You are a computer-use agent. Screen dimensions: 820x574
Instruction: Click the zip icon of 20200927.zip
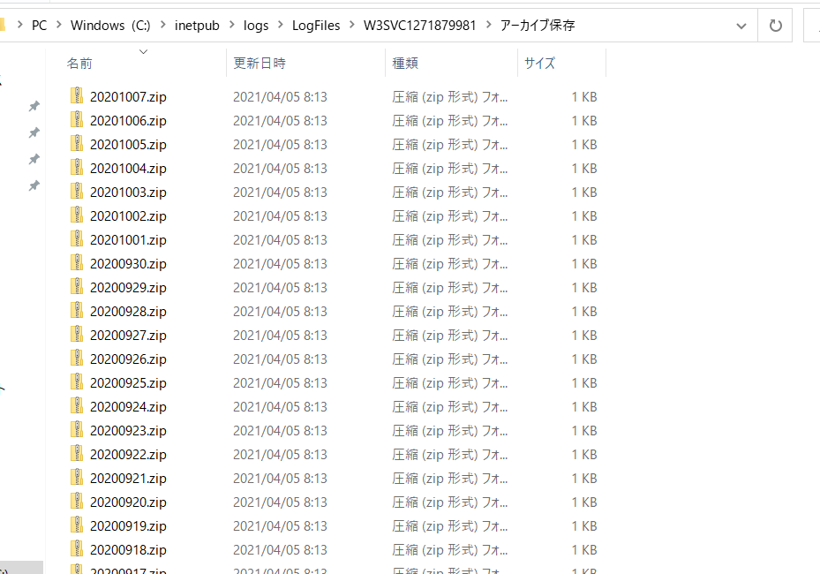(x=77, y=335)
